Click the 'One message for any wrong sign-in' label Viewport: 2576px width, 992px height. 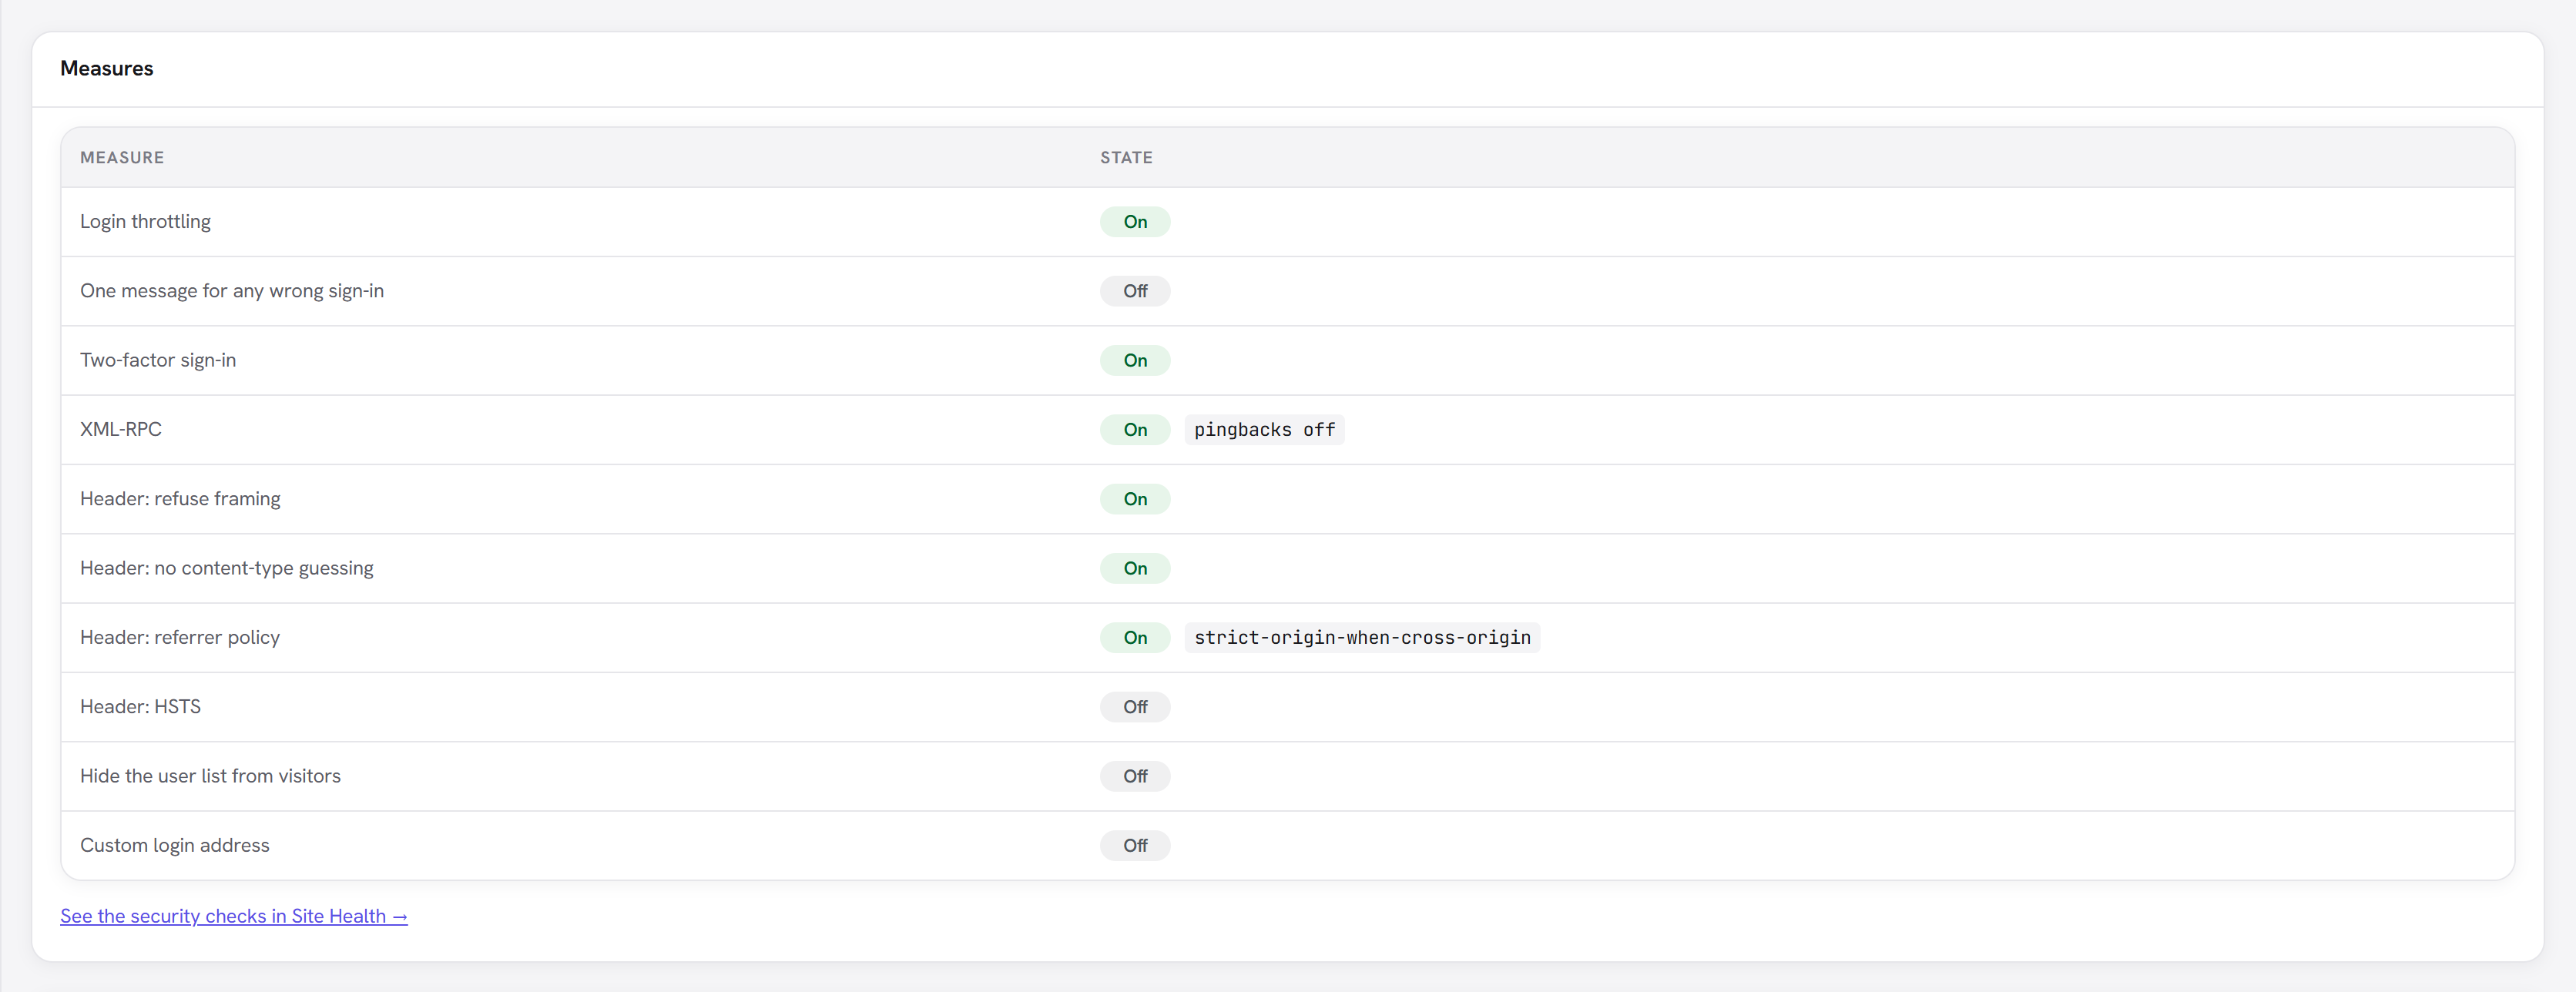[232, 291]
